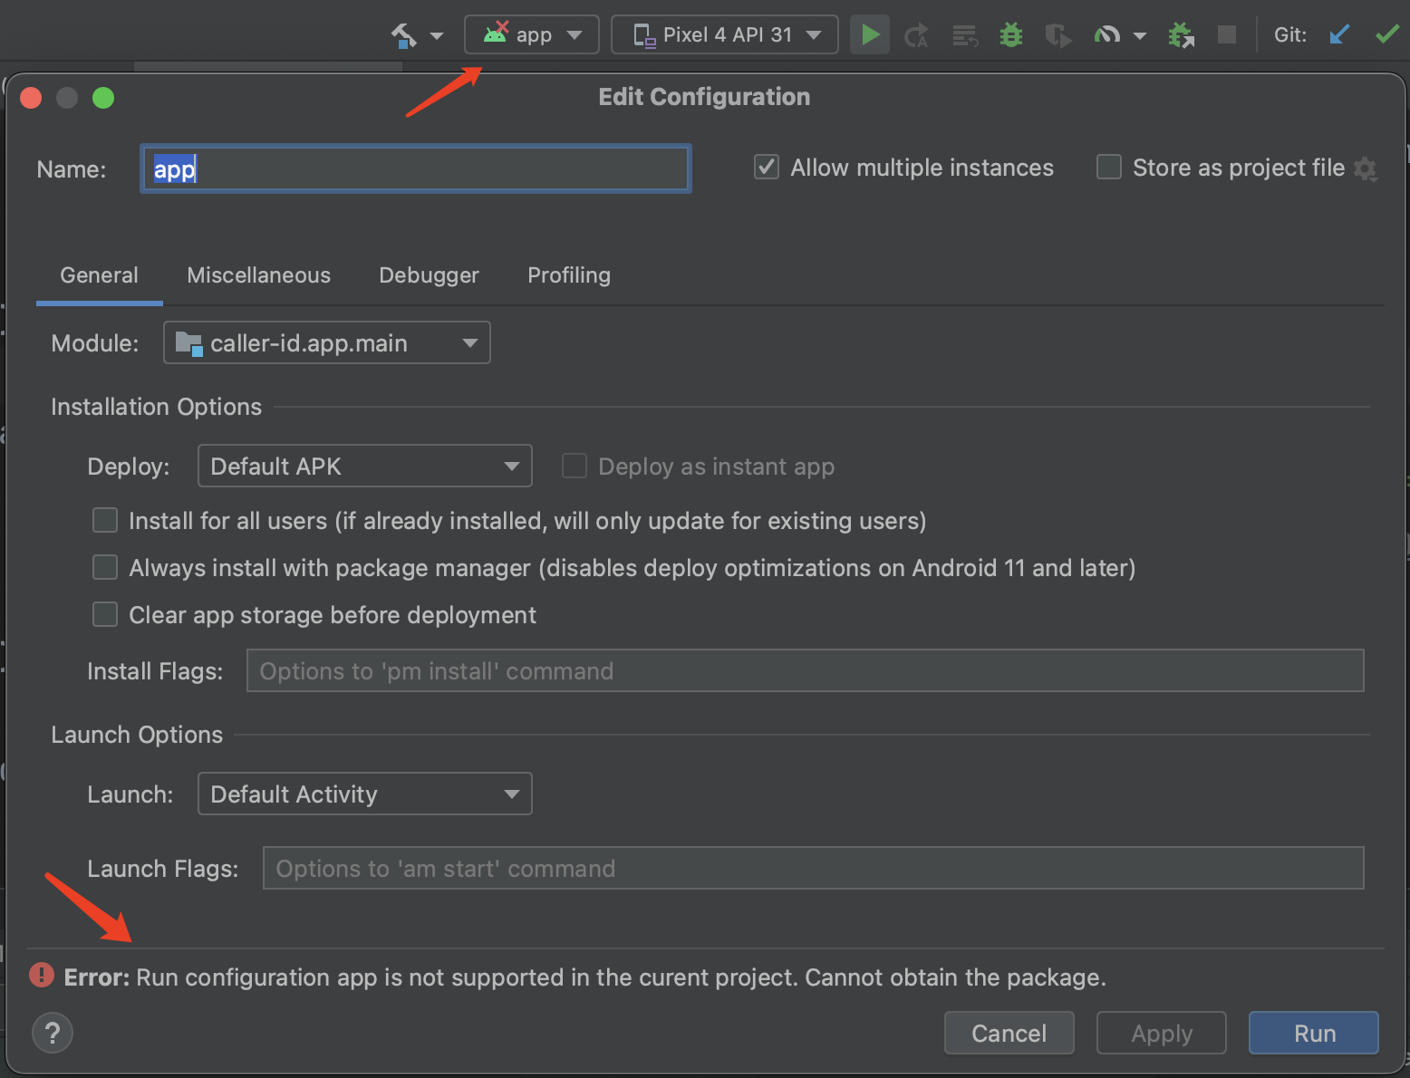This screenshot has width=1410, height=1078.
Task: Enable Clear app storage before deployment
Action: click(x=104, y=614)
